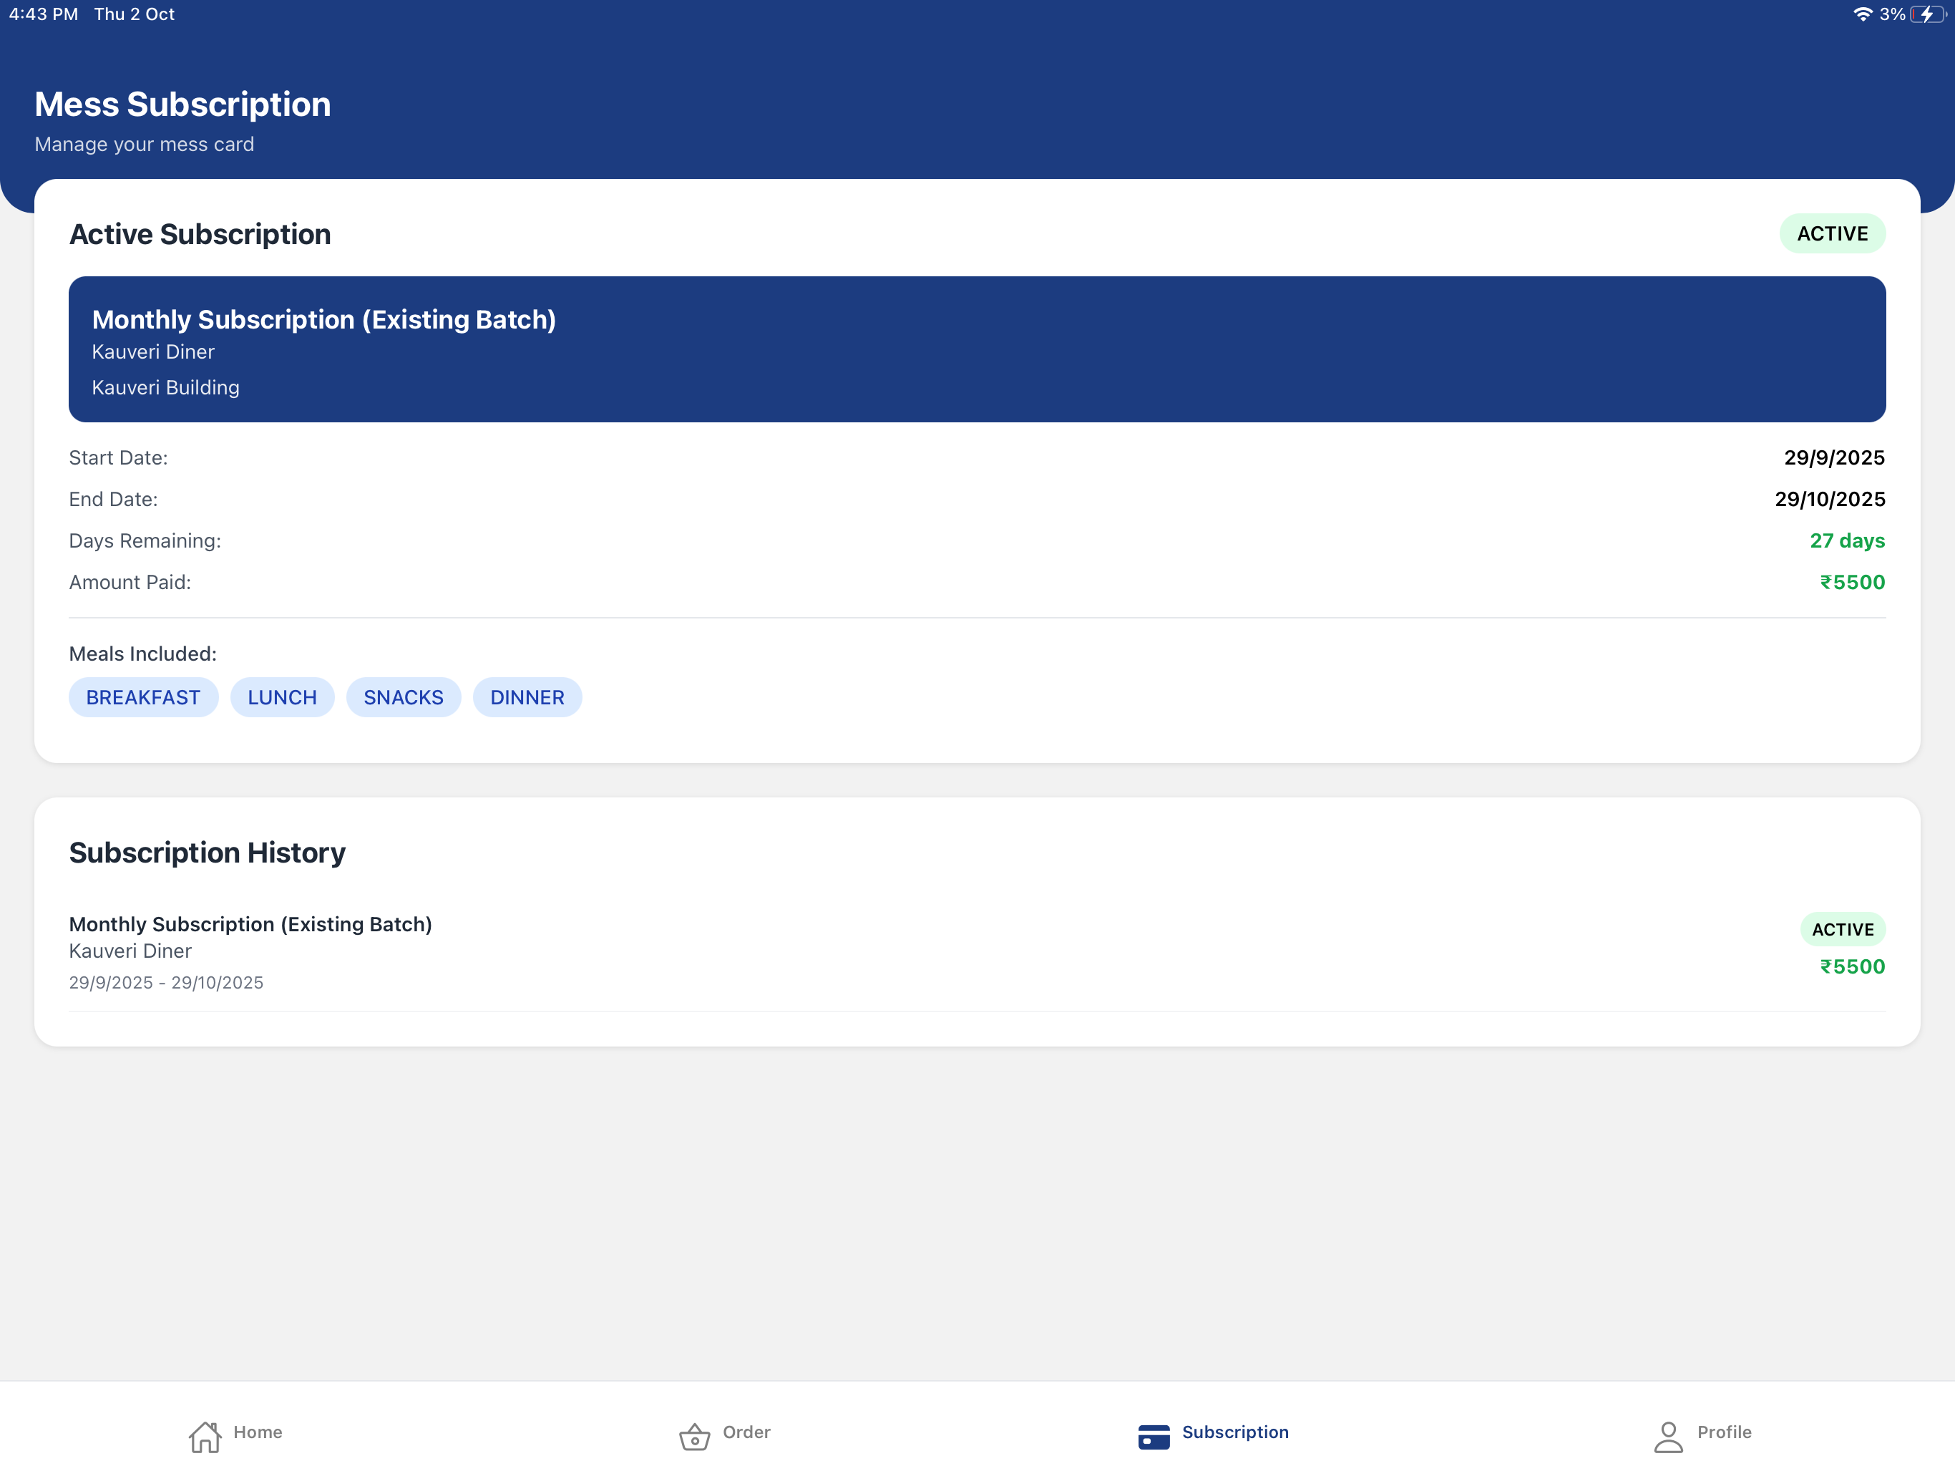Tap Kauveri Building text in plan card
The image size is (1955, 1466).
165,388
